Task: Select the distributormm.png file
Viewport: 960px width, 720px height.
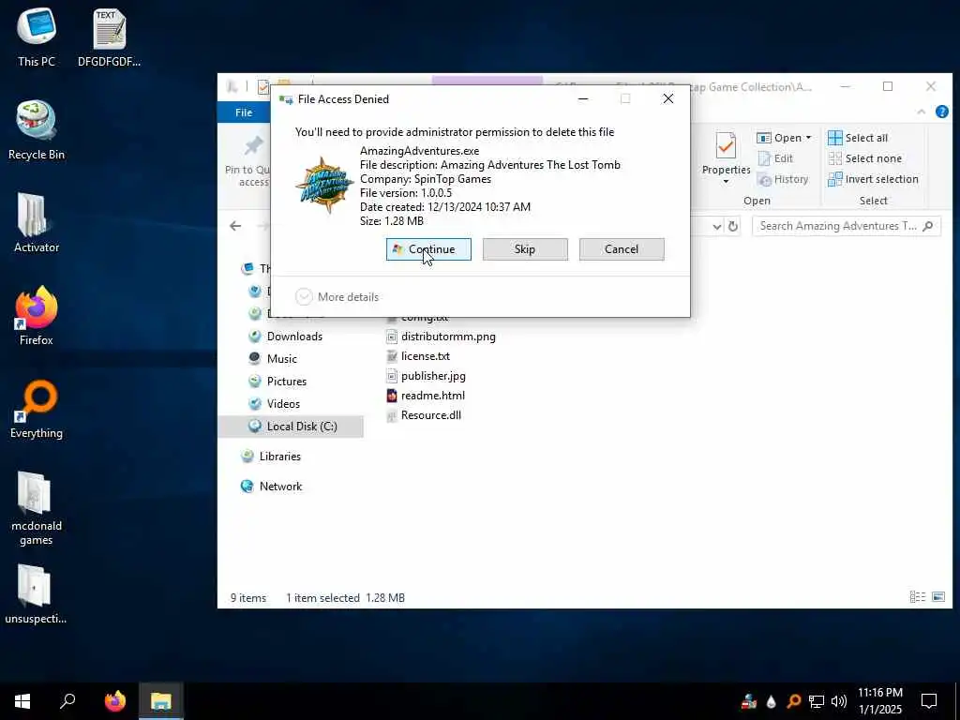Action: pyautogui.click(x=442, y=337)
